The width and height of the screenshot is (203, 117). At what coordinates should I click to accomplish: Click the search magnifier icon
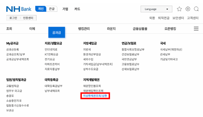click(x=196, y=9)
